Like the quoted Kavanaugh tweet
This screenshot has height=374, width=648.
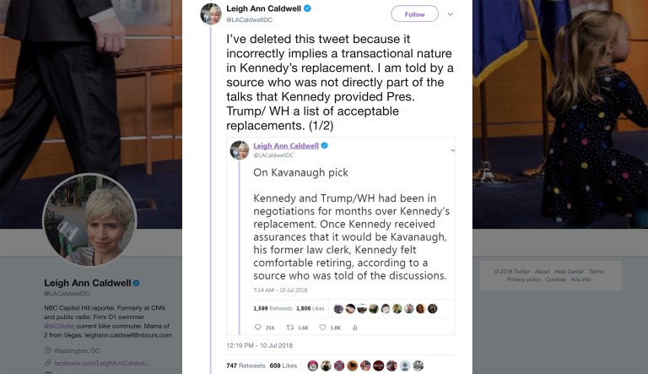[x=324, y=328]
